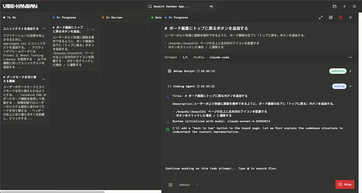Screen dimensions: 362x193
Task: Click the follow-up message text area
Action: (260, 171)
